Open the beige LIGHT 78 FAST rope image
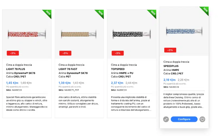Viewport: 222px width, 136px height. [79, 34]
